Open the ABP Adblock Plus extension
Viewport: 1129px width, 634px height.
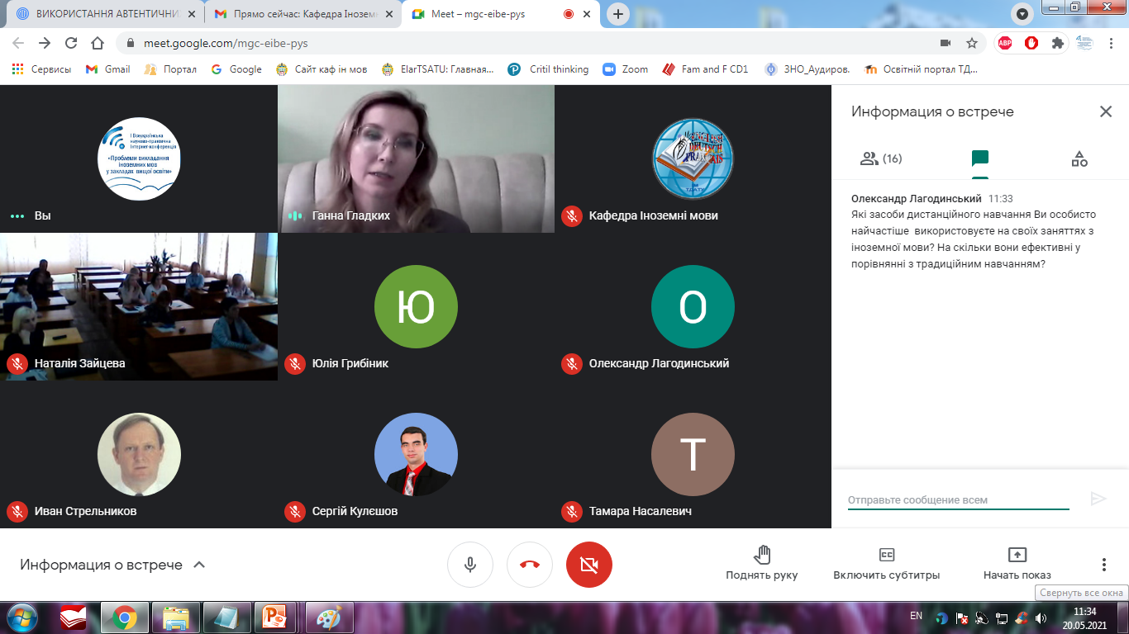point(1005,43)
